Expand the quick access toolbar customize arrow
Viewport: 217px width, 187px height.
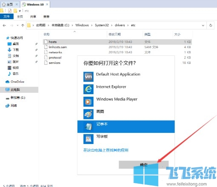(x=20, y=11)
